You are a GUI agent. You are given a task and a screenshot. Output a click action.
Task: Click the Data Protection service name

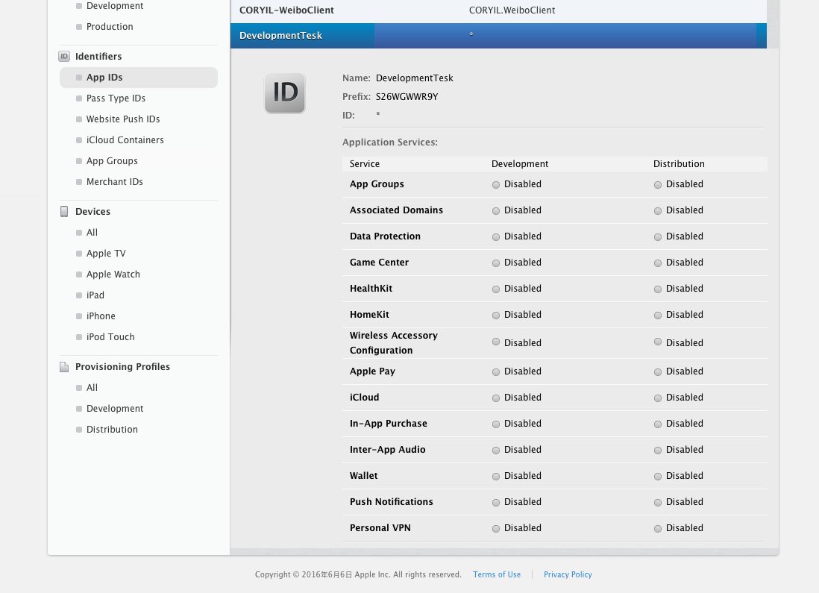[x=385, y=236]
